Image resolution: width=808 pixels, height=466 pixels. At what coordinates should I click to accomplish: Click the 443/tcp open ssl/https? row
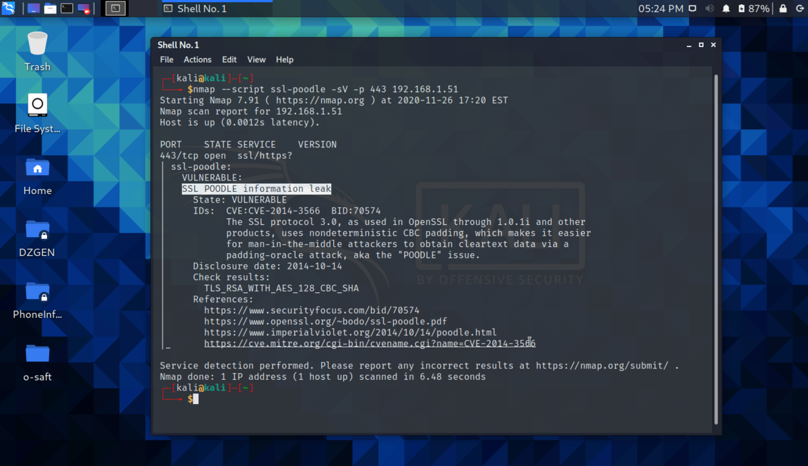(x=226, y=156)
